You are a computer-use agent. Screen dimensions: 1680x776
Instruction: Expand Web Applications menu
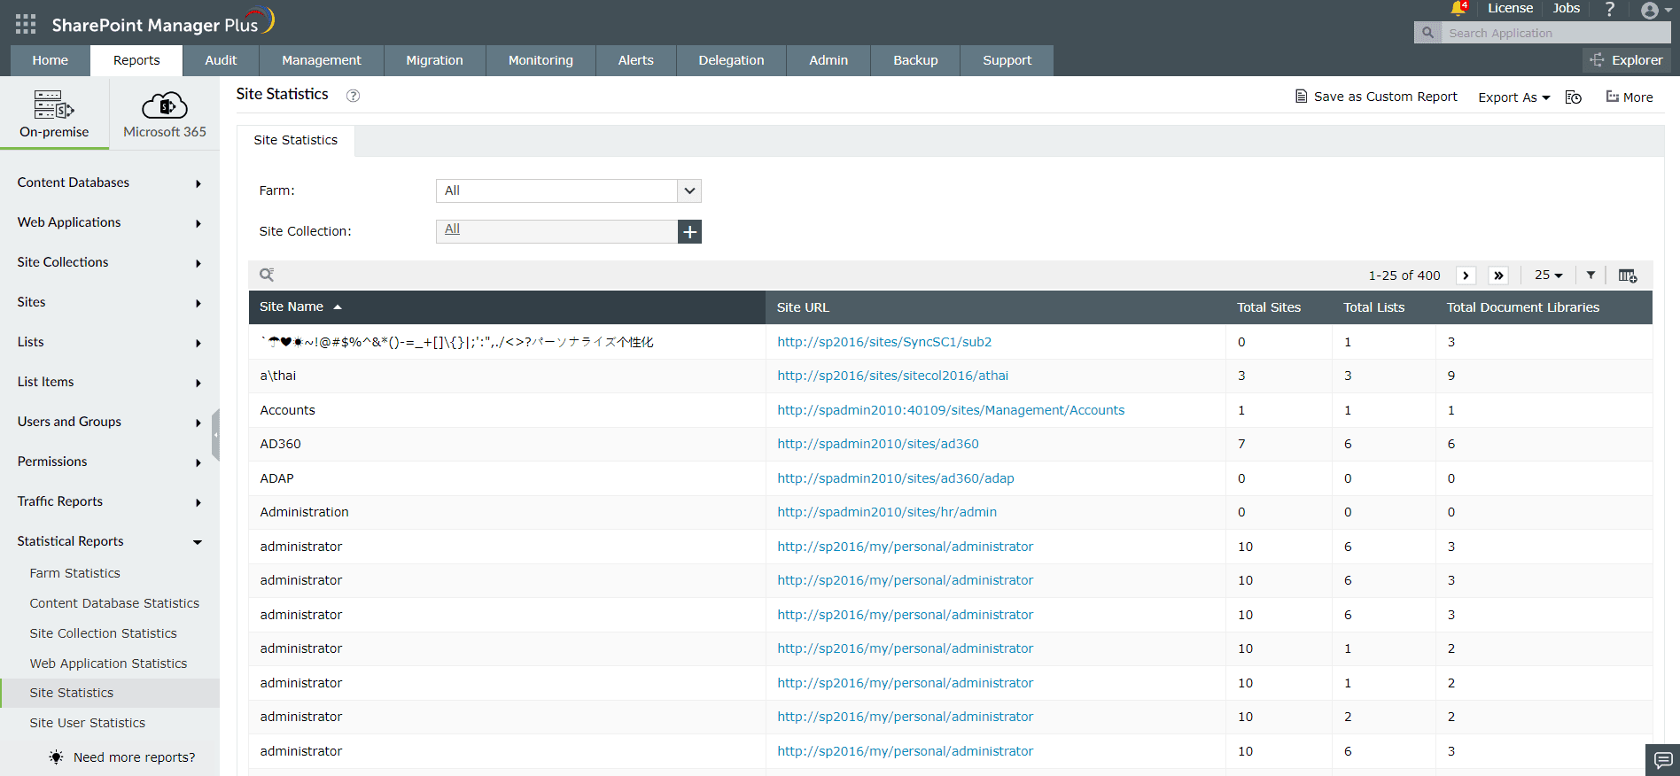(x=110, y=222)
